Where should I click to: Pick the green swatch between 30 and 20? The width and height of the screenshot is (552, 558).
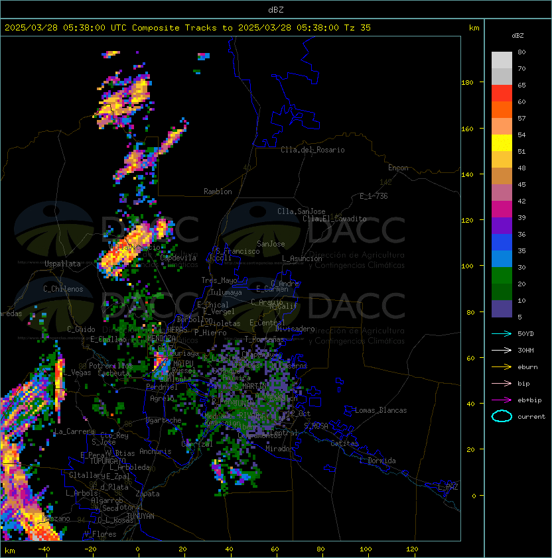[x=502, y=276]
